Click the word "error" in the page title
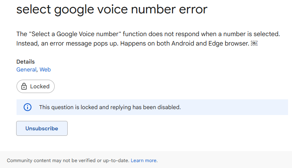292x168 pixels. 191,9
